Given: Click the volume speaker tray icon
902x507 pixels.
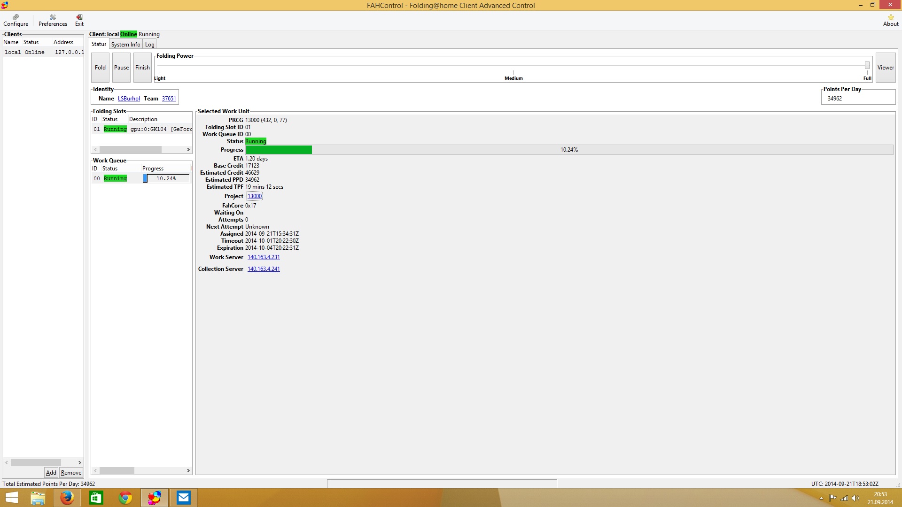Looking at the screenshot, I should (855, 498).
